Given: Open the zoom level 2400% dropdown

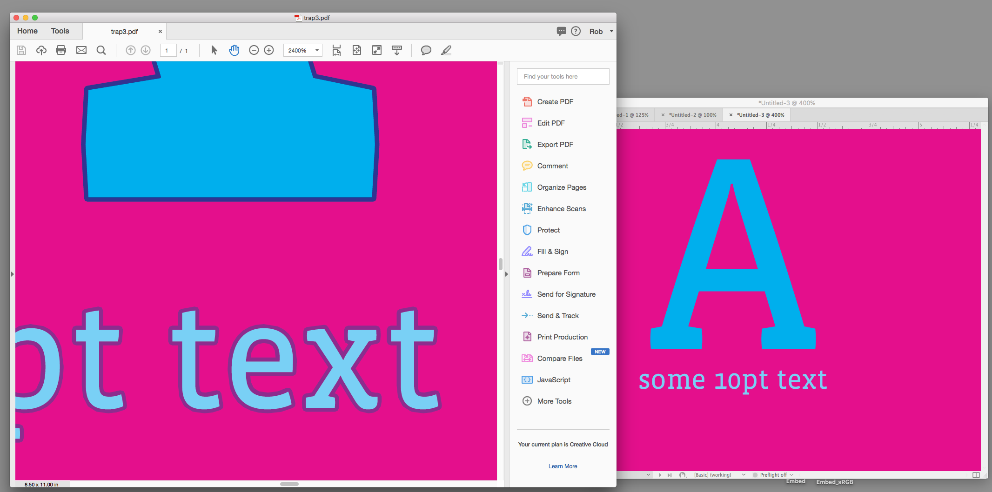Looking at the screenshot, I should 317,50.
